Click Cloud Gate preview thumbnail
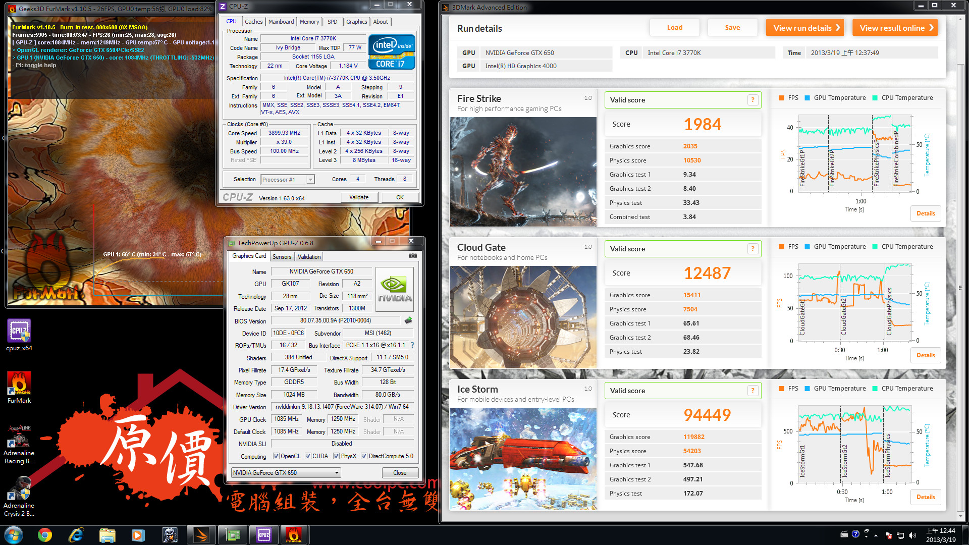This screenshot has height=545, width=969. (523, 317)
